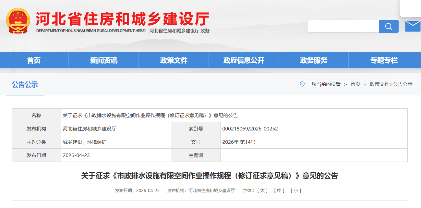
Task: Click the magnifier search button
Action: click(x=389, y=26)
